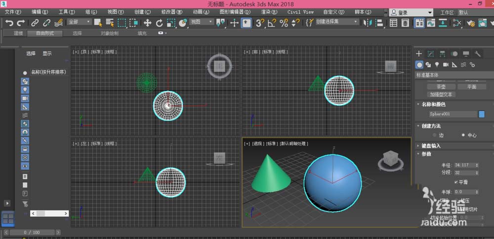
Task: Switch to the 自由形式 ribbon tab
Action: coord(45,34)
